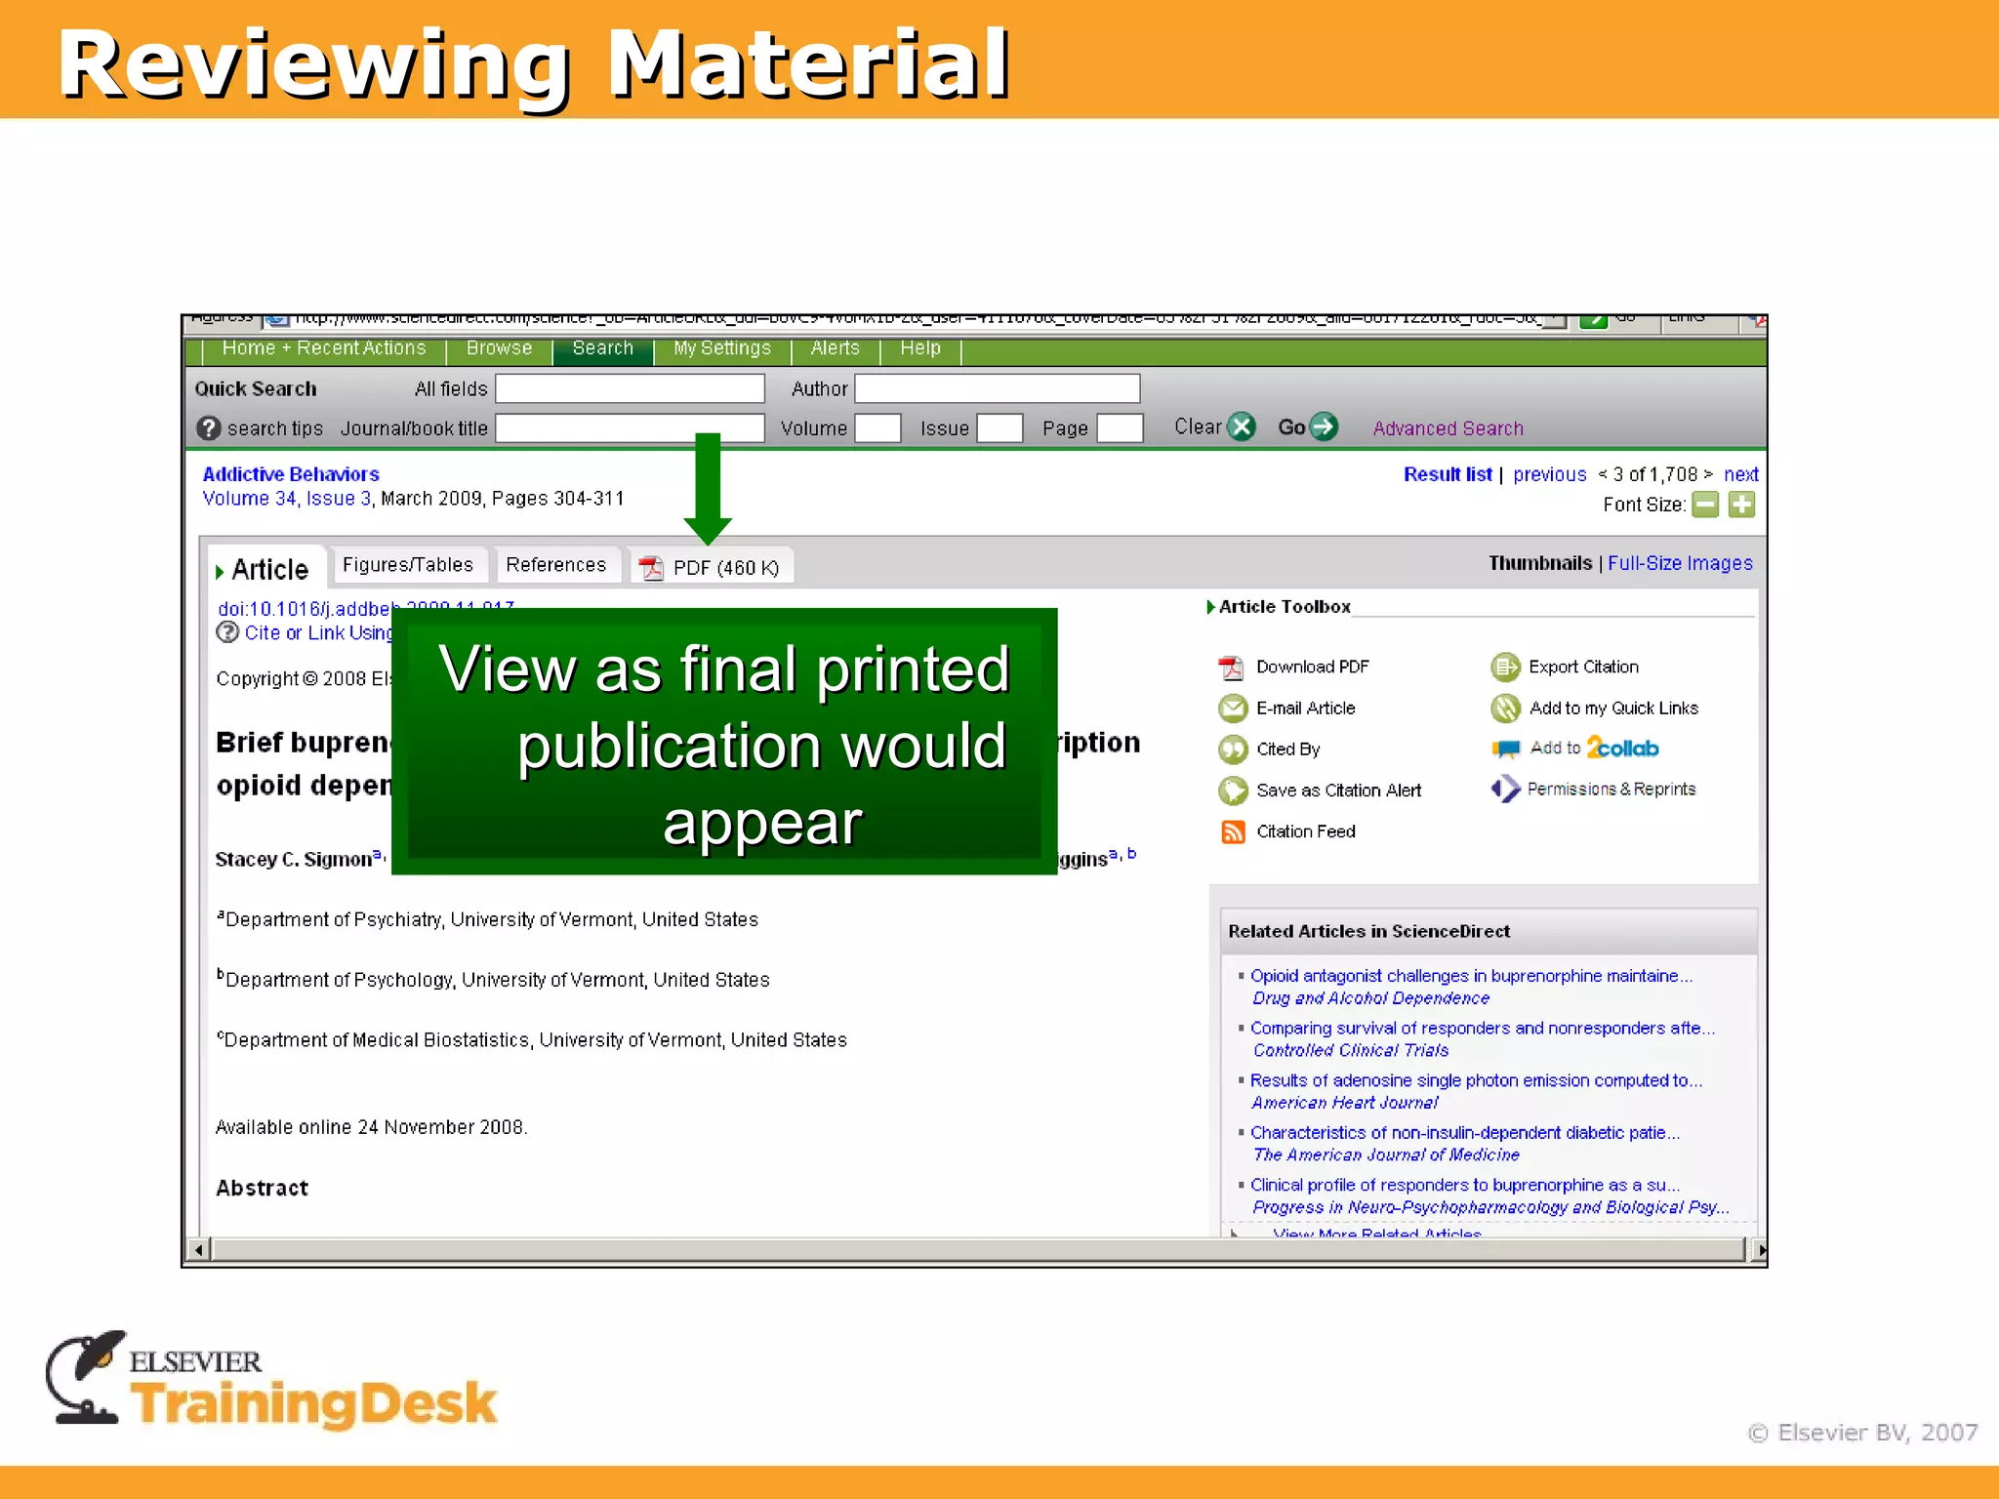Screen dimensions: 1999x1499
Task: Click Volume 34, Issue 3 link
Action: (287, 499)
